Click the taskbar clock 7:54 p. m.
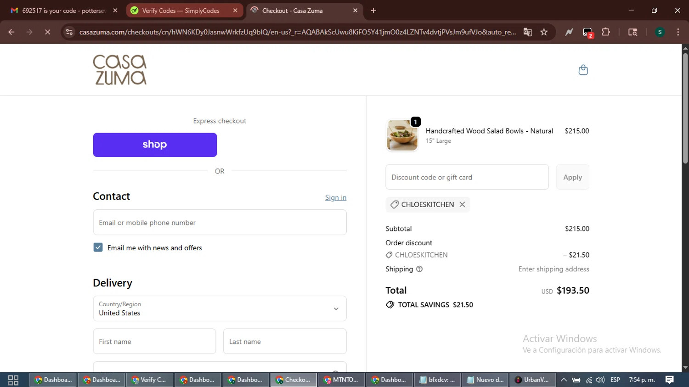This screenshot has height=387, width=689. click(642, 380)
